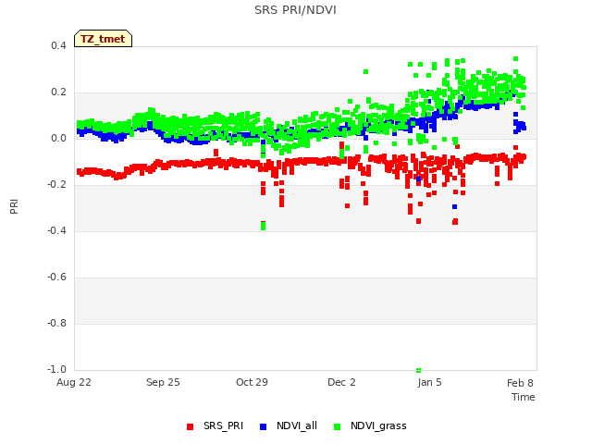592x444 pixels.
Task: Click the Dec 2 axis tick label
Action: click(x=341, y=382)
